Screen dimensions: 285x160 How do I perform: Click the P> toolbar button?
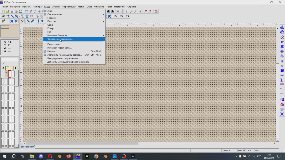click(x=121, y=16)
